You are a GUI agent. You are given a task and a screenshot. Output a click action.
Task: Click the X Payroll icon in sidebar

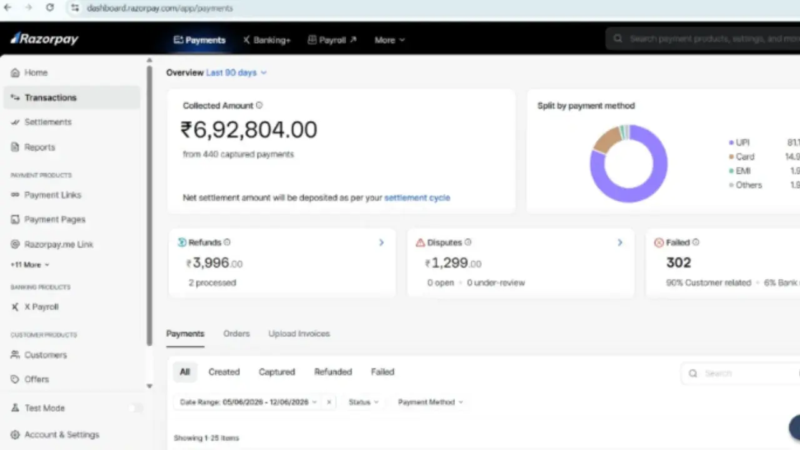[15, 307]
